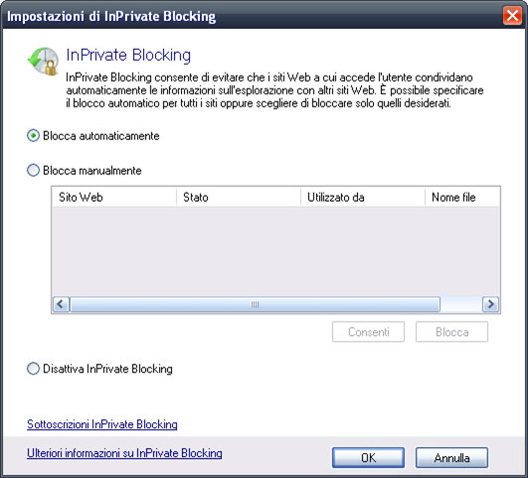Select the Blocca automaticamente radio button
Image resolution: width=528 pixels, height=478 pixels.
point(33,136)
